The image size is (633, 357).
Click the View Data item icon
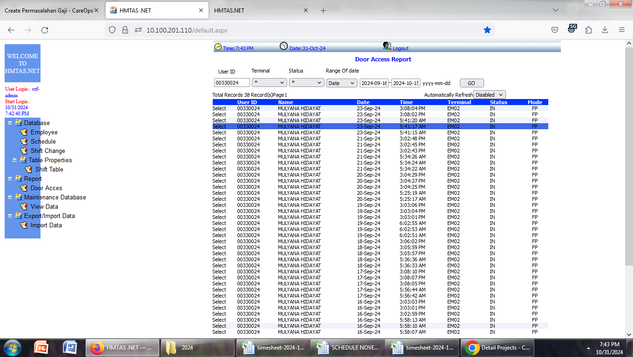coord(24,206)
